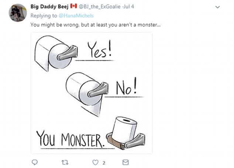This screenshot has width=234, height=168.
Task: Retweet this toilet paper tweet
Action: pyautogui.click(x=65, y=162)
